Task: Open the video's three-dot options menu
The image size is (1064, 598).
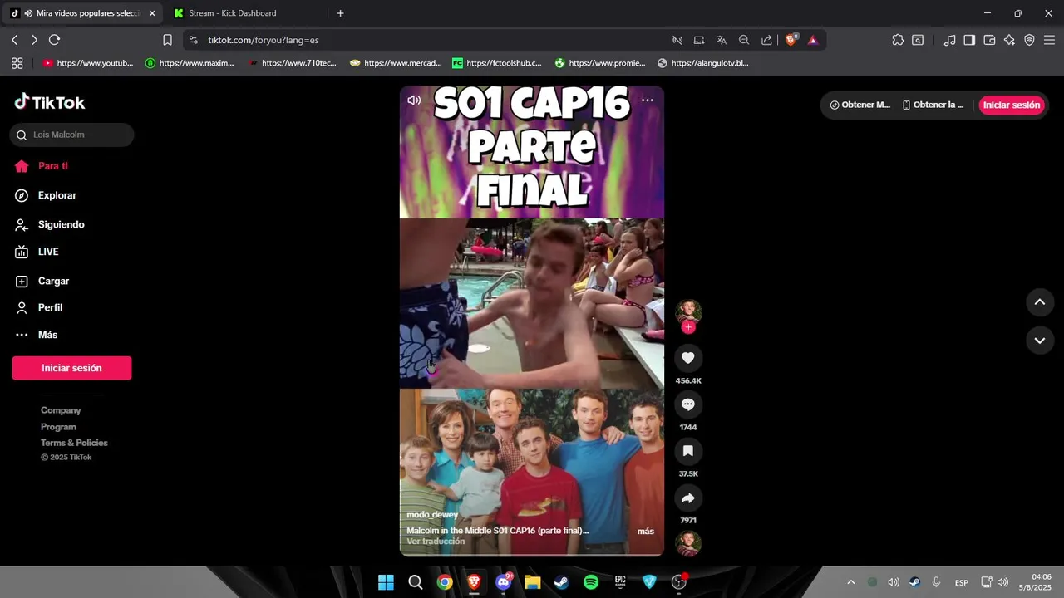Action: pos(648,100)
